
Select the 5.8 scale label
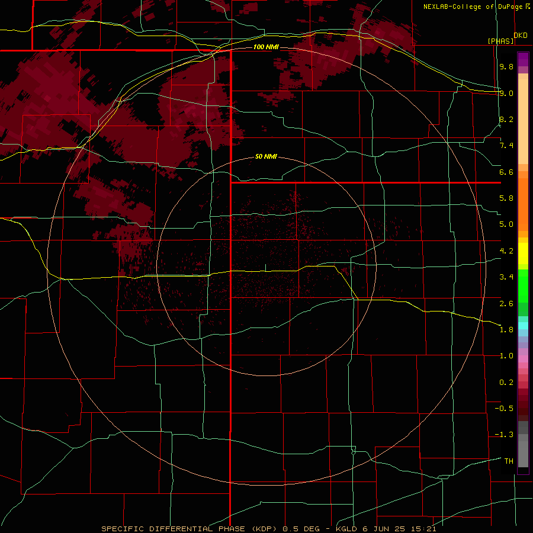tap(506, 198)
